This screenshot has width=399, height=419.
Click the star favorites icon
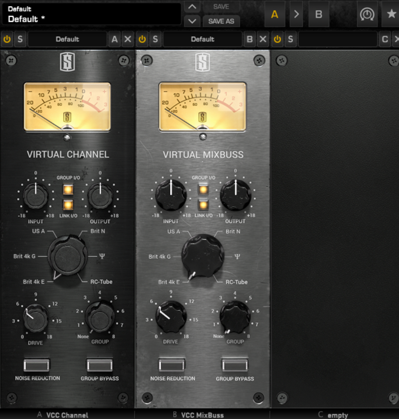[391, 14]
